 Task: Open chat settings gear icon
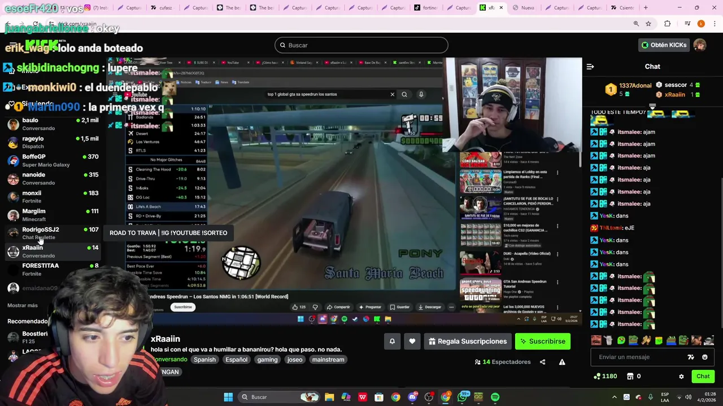tap(681, 376)
